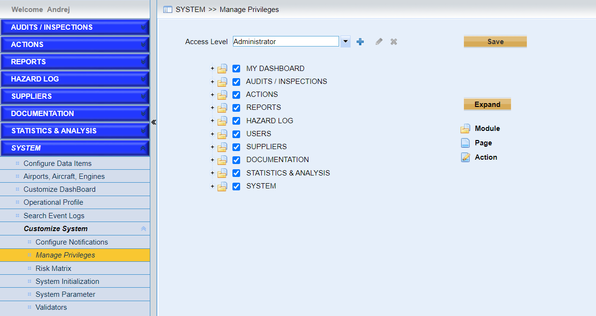Screen dimensions: 596x316
Task: Click the pencil edit access level icon
Action: click(379, 42)
